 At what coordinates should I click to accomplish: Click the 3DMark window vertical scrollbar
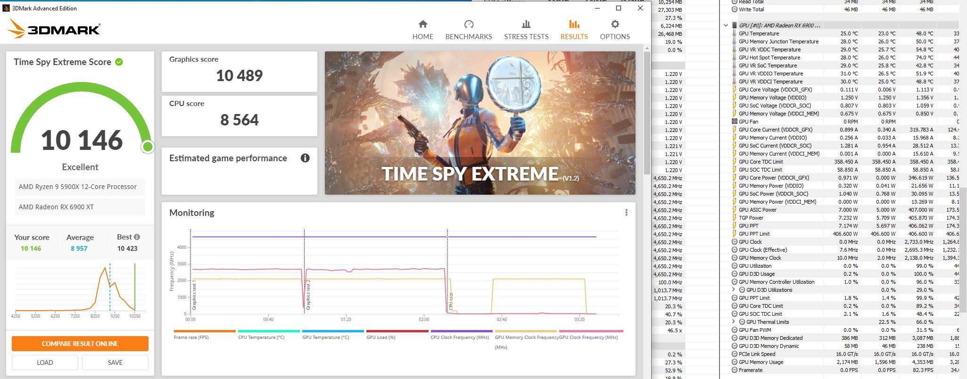[x=647, y=113]
